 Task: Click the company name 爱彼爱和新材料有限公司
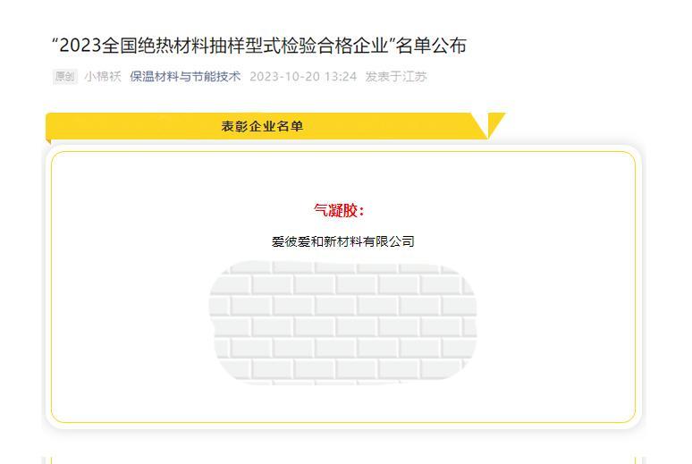coord(343,241)
